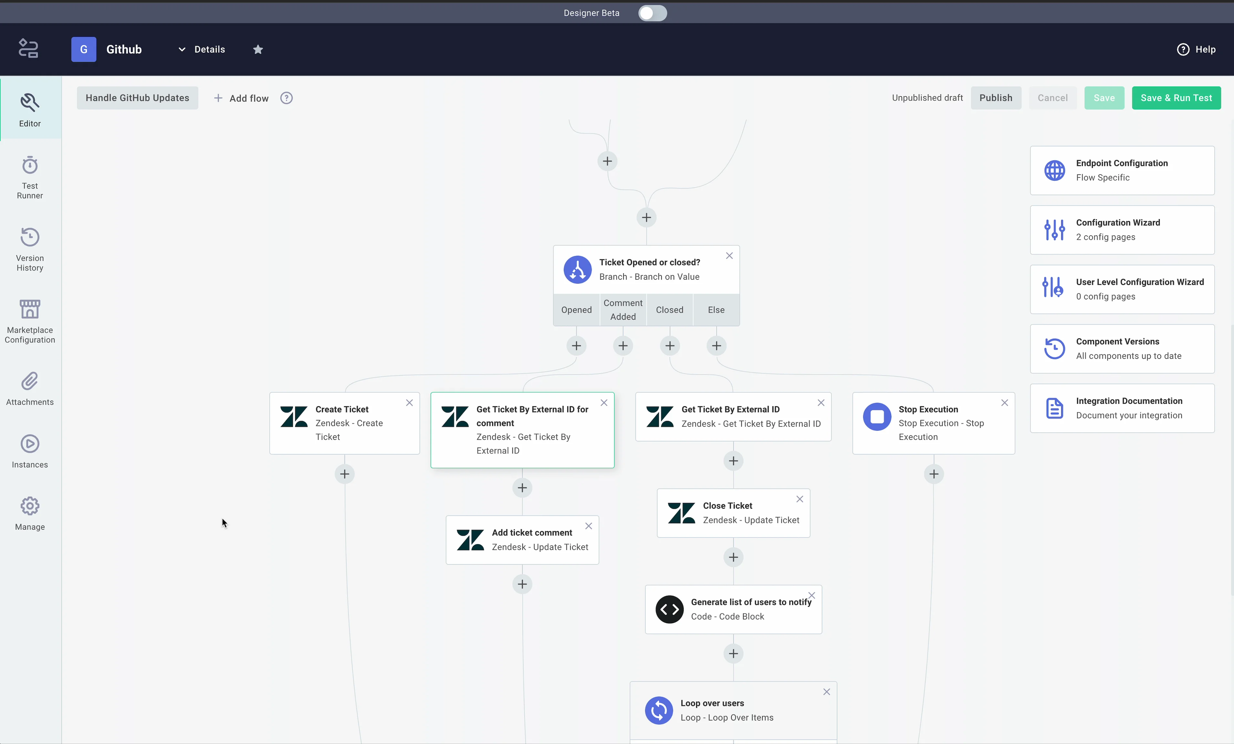
Task: Open the Zendesk - Get Ticket By External ID step
Action: point(733,417)
